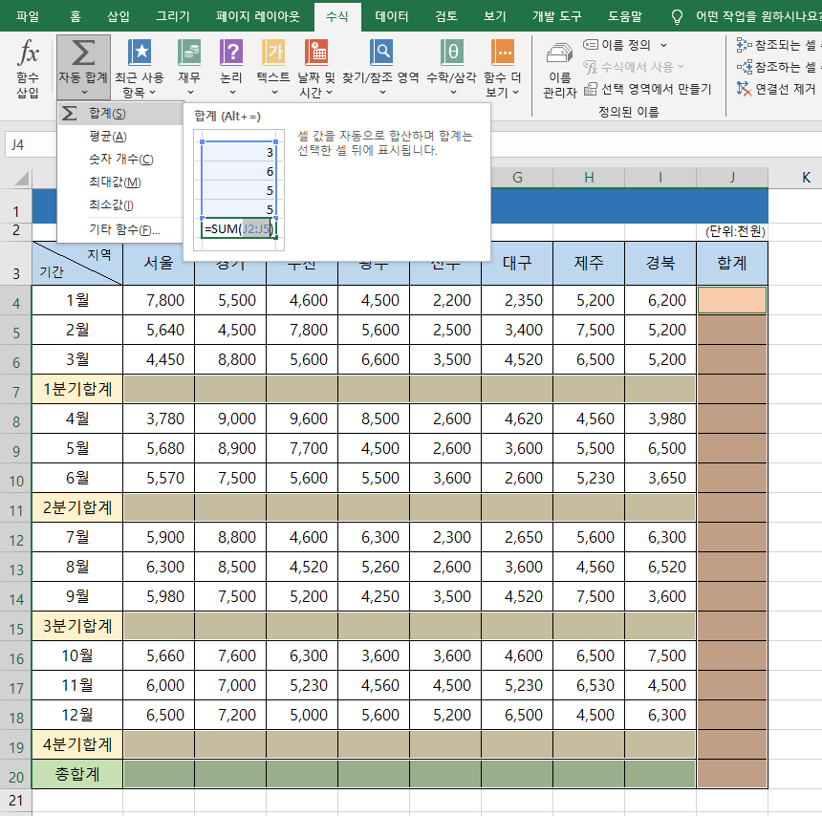Screen dimensions: 822x816
Task: Click the 10월 row label cell
Action: tap(77, 655)
